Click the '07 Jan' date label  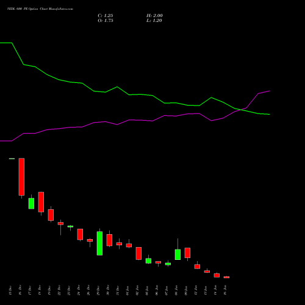tap(167, 290)
